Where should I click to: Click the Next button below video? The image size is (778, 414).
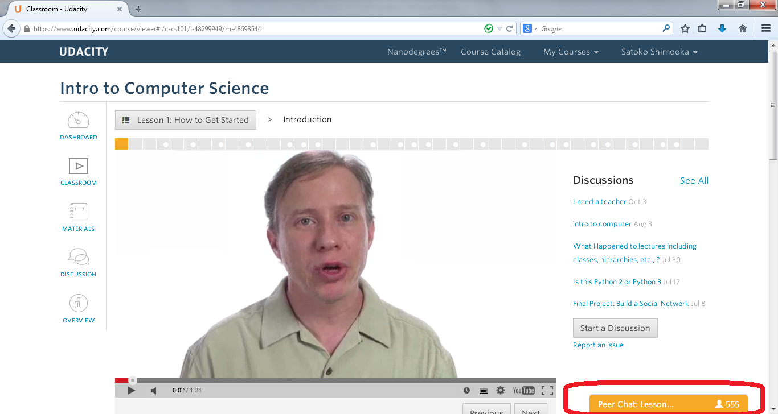click(531, 409)
